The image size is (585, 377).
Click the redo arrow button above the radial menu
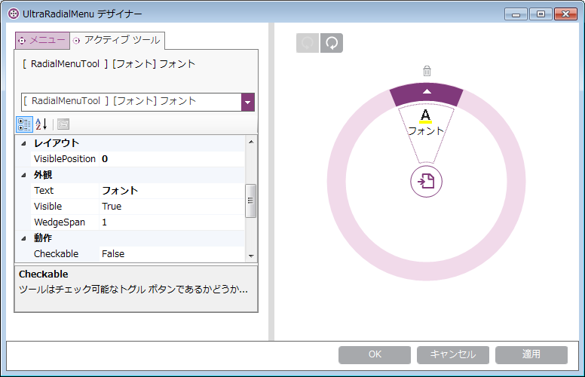(332, 43)
